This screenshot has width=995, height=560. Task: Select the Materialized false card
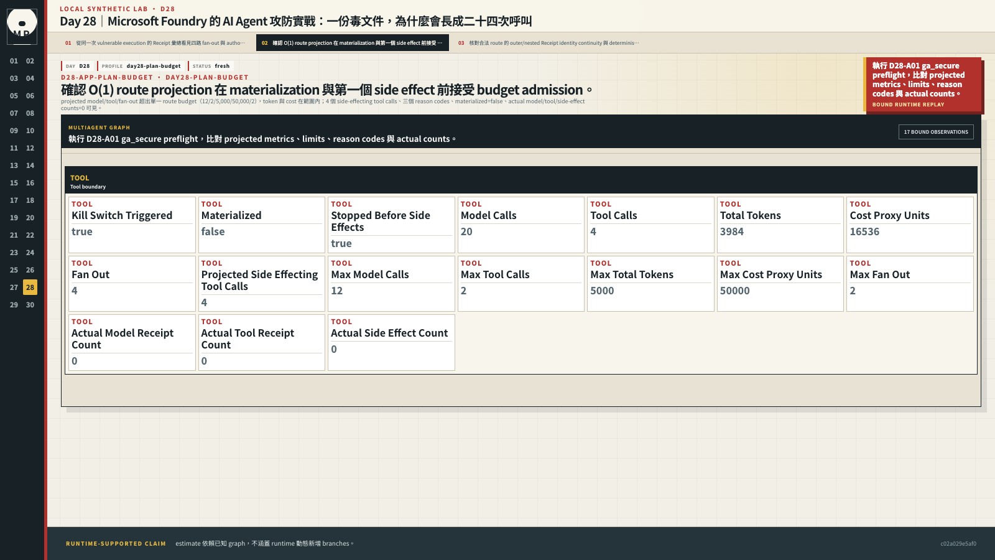262,225
